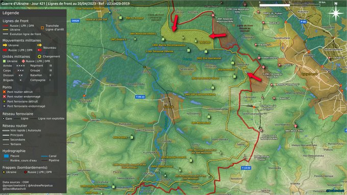Click the red attack arrow pointing downward
The image size is (347, 195).
pyautogui.click(x=175, y=23)
